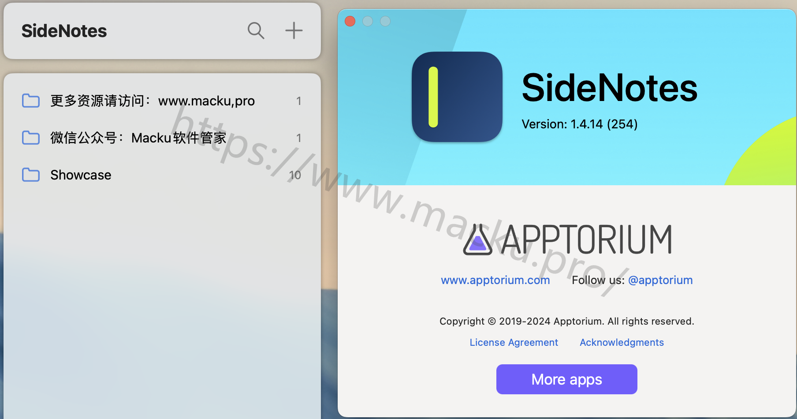Click the More apps button
Screen dimensions: 797x419
click(567, 379)
